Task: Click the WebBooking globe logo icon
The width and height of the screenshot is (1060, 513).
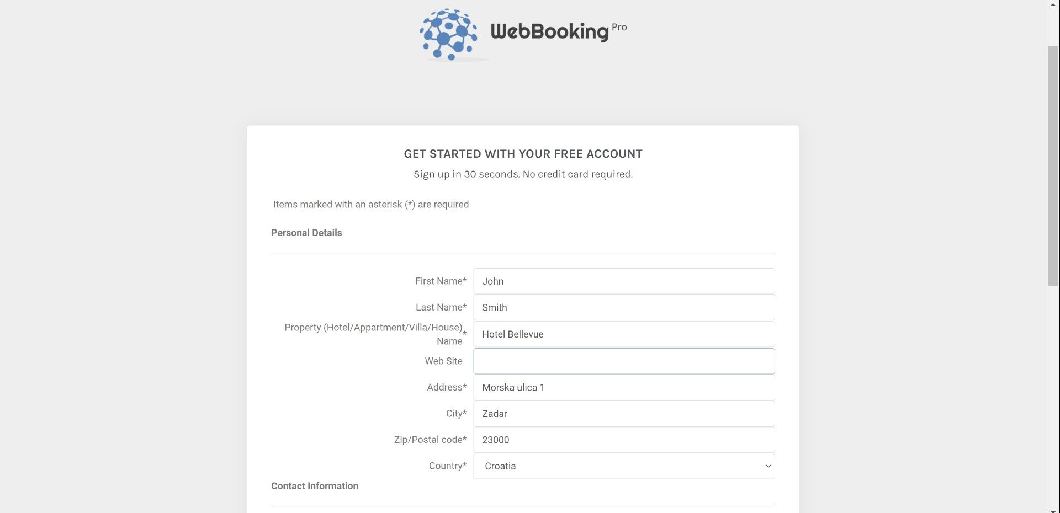Action: click(x=448, y=34)
